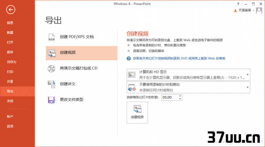The image size is (265, 147).
Task: Go to the 共享 page
Action: click(10, 81)
